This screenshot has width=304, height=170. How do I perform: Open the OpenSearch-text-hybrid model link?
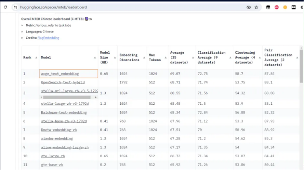pyautogui.click(x=63, y=82)
